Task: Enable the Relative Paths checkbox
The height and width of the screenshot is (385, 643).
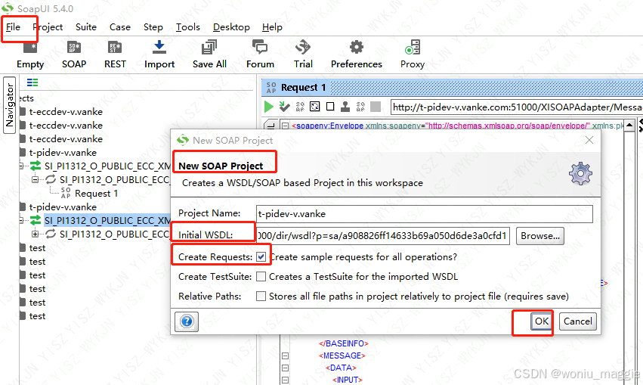Action: coord(261,296)
